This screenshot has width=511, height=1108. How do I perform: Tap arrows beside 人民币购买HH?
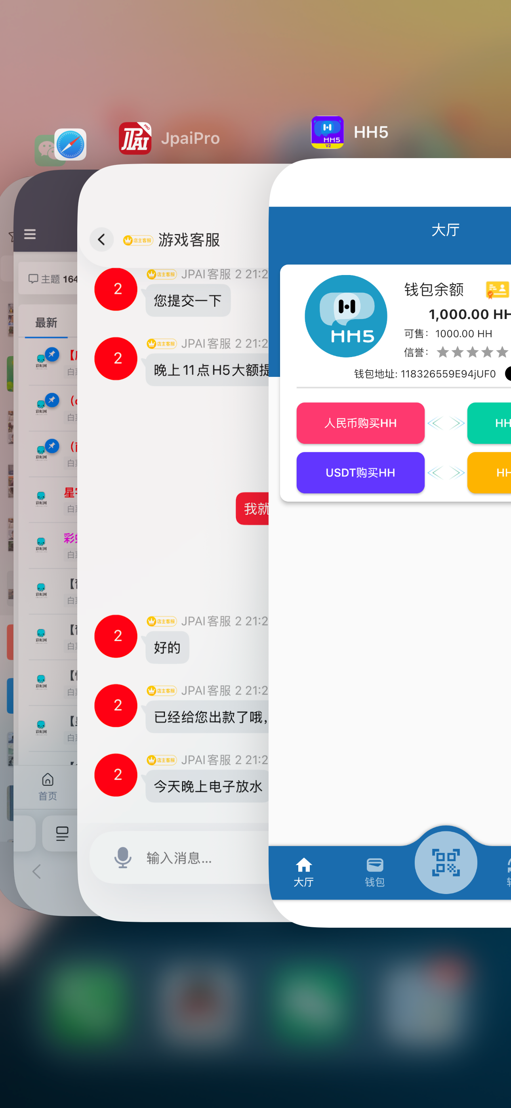click(x=446, y=423)
